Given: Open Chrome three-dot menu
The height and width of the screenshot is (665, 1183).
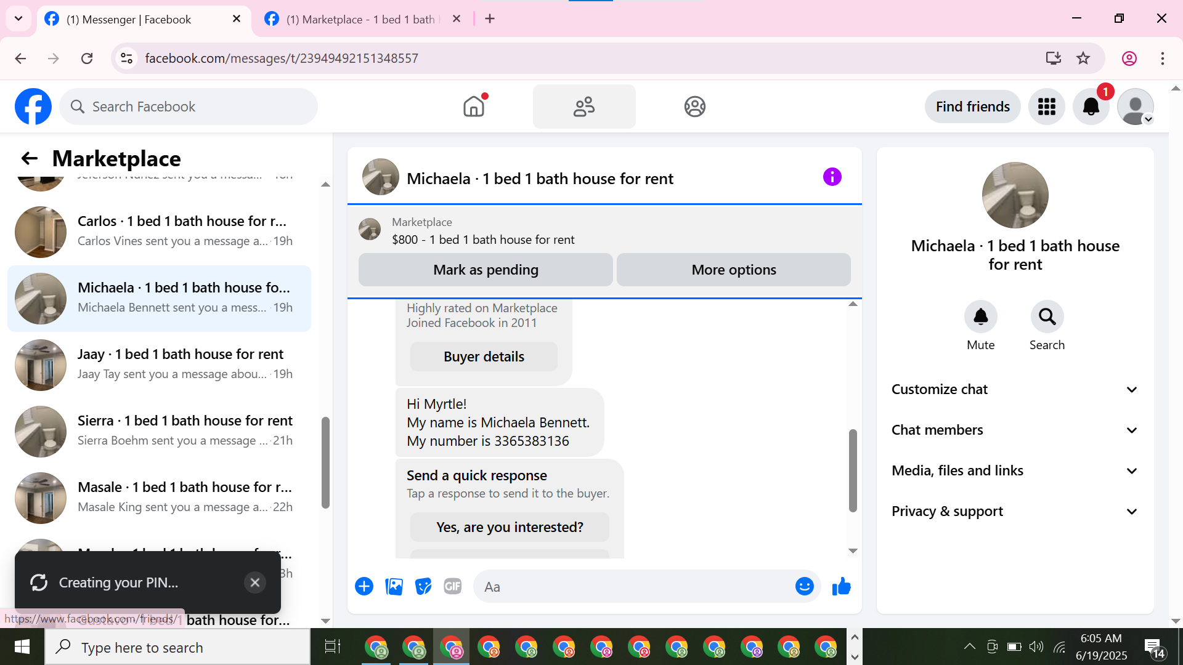Looking at the screenshot, I should 1163,58.
